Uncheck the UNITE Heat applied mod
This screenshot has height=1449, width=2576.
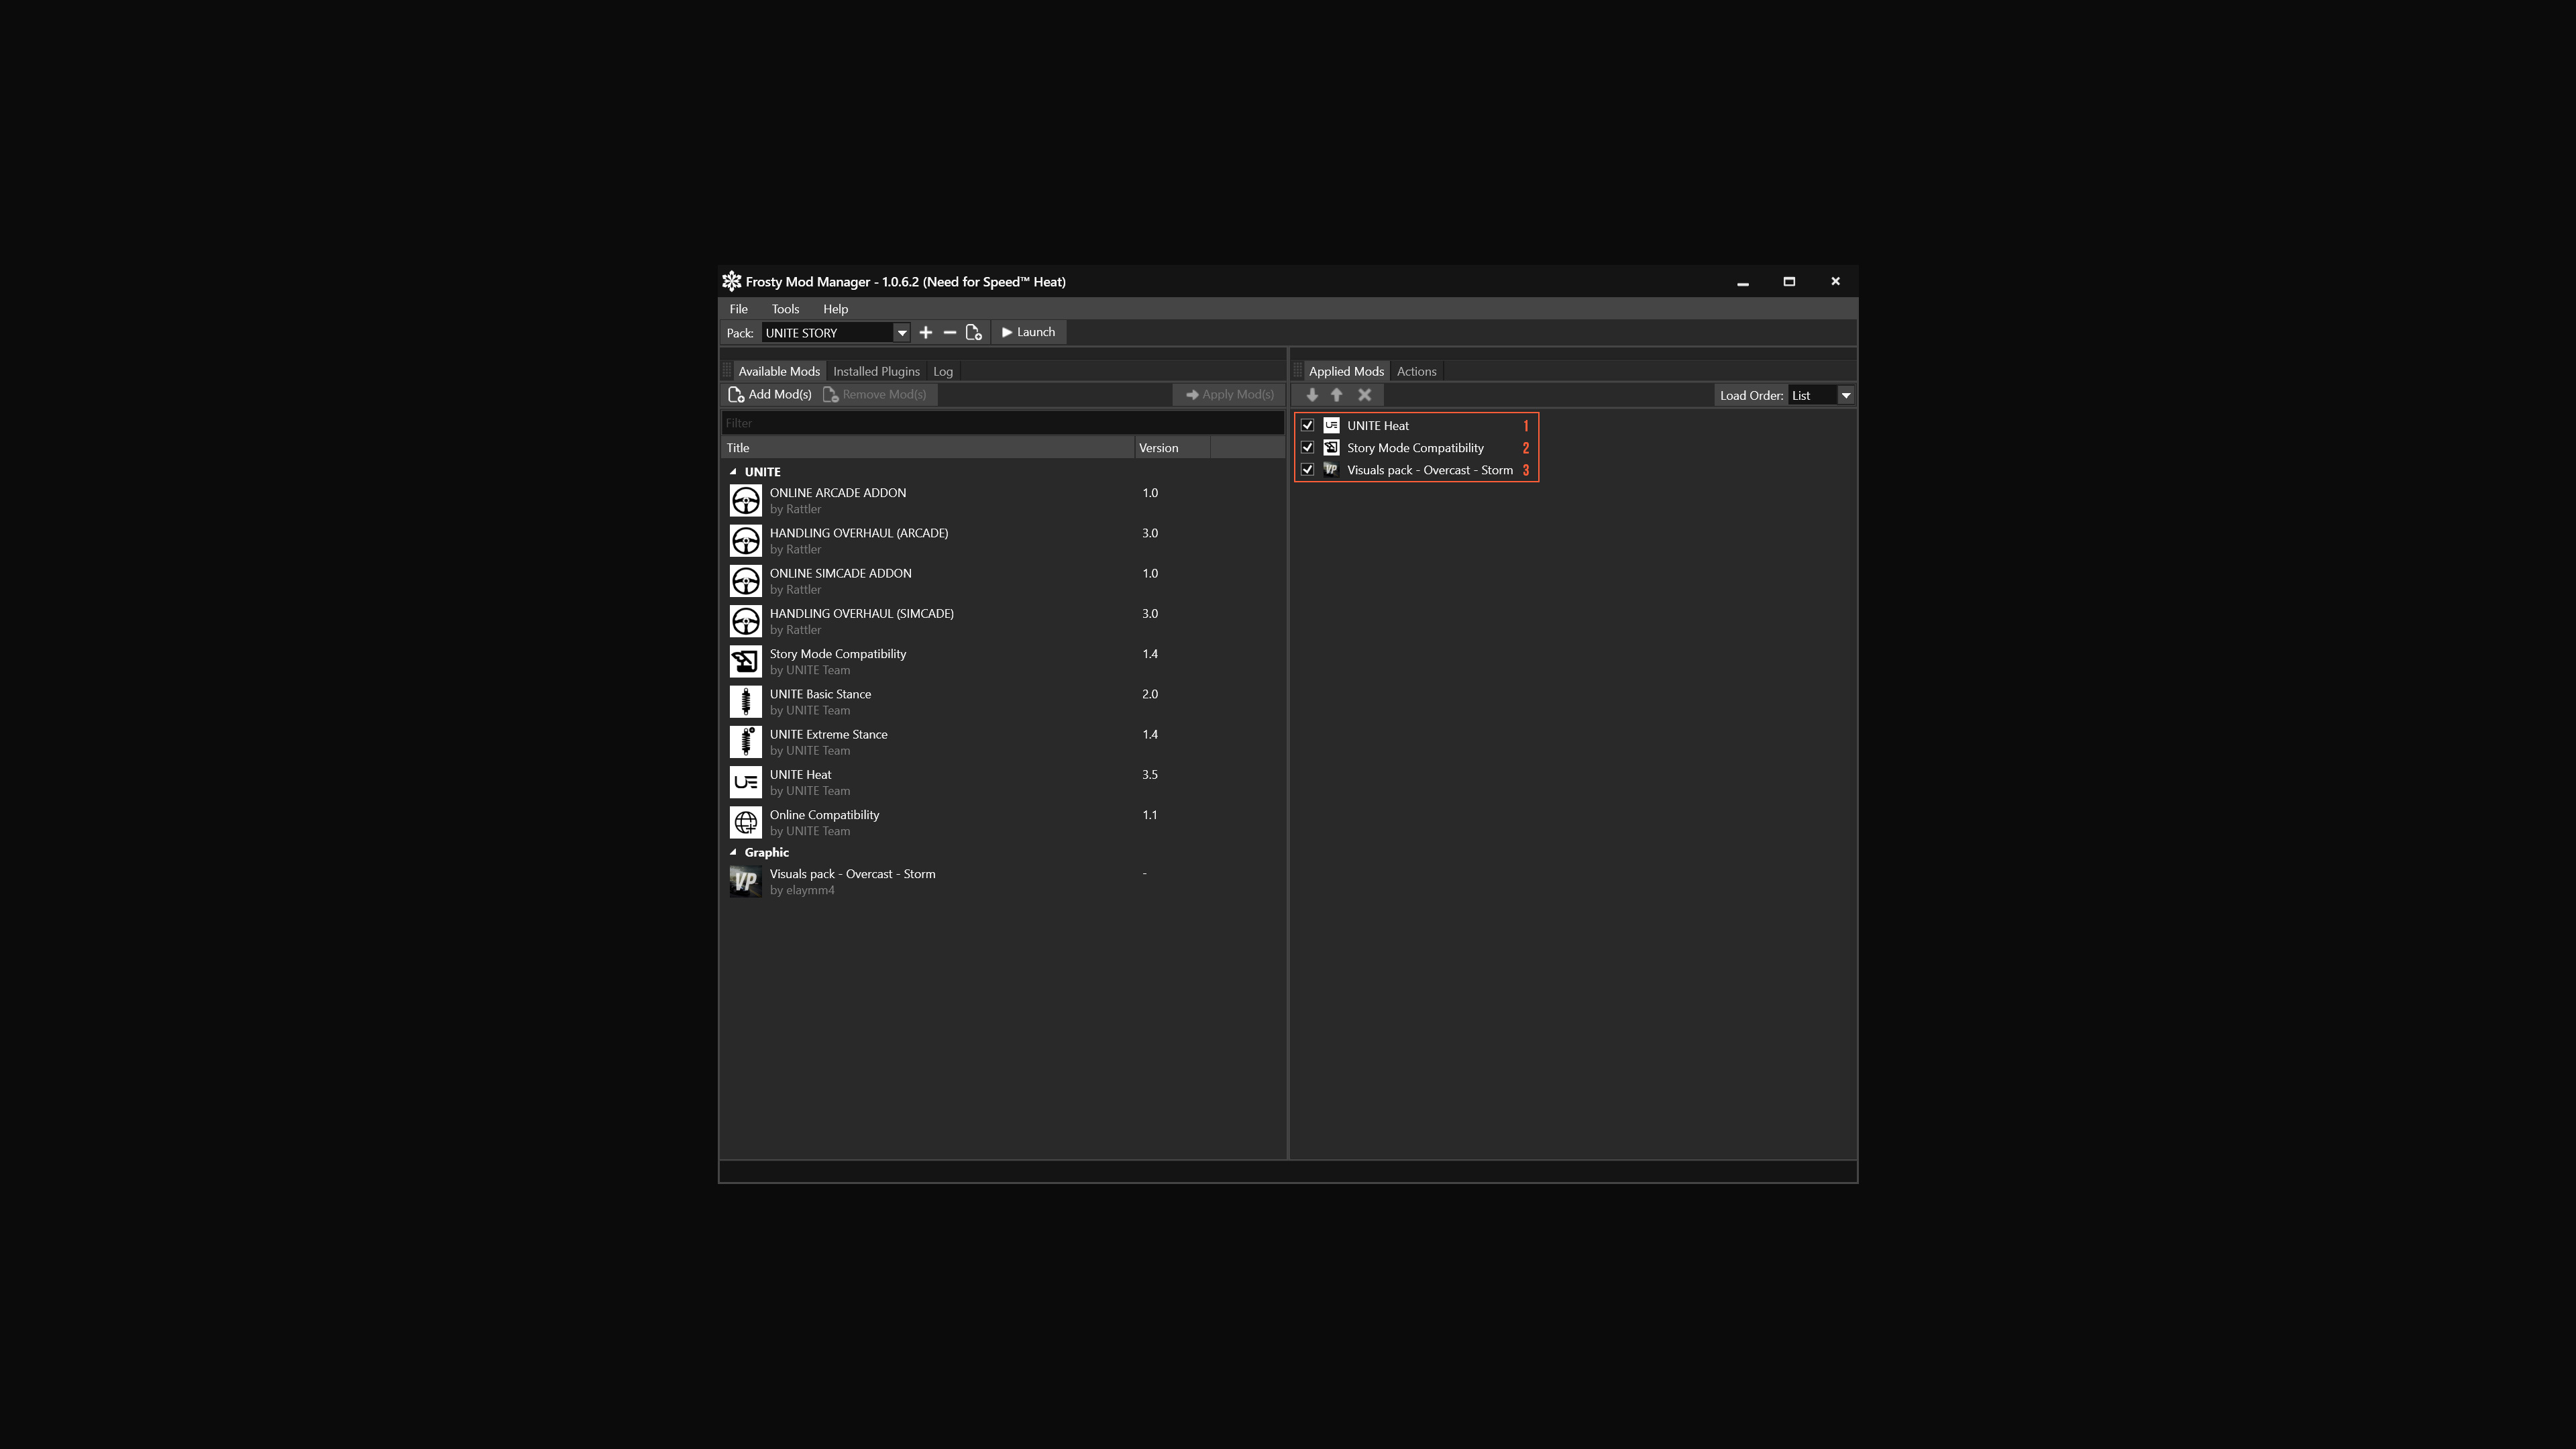tap(1307, 425)
